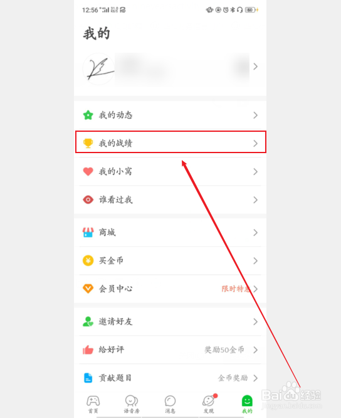Image resolution: width=341 pixels, height=418 pixels.
Task: Tap the signature avatar picture
Action: tap(98, 69)
